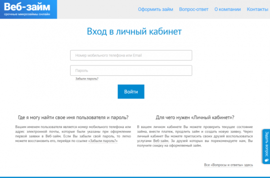Click heading Где я могу найти свое имя
Image resolution: width=270 pixels, height=178 pixels.
73,117
